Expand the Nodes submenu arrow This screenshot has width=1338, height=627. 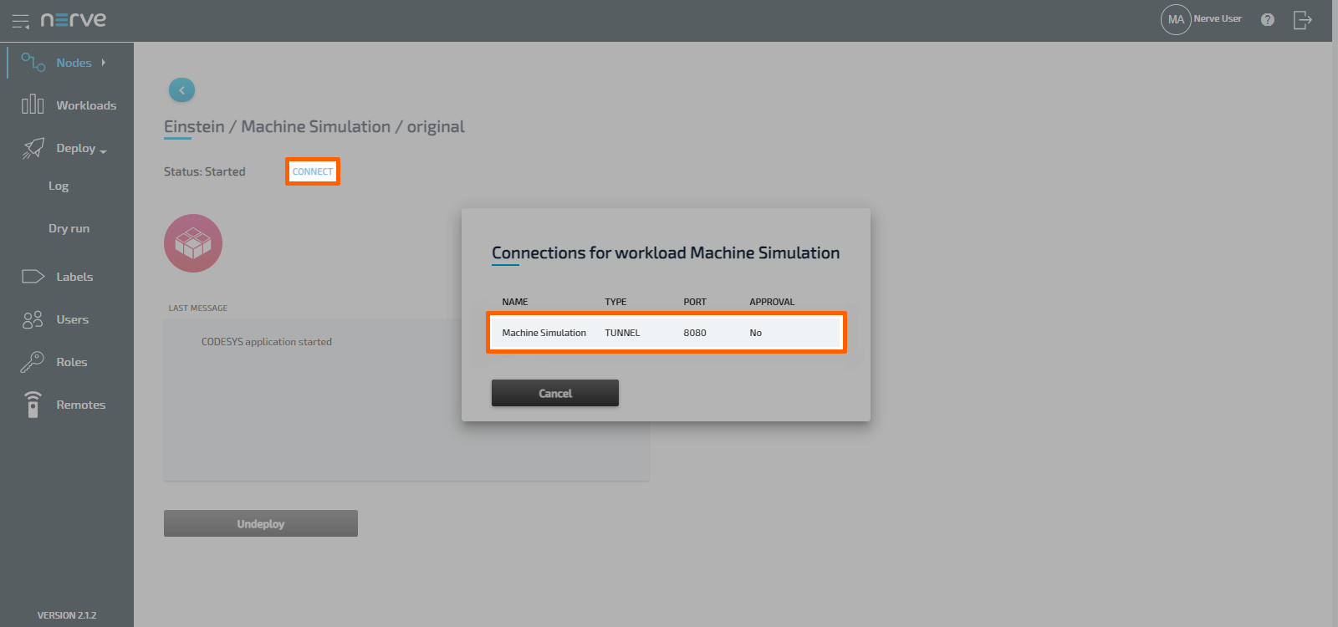[104, 63]
